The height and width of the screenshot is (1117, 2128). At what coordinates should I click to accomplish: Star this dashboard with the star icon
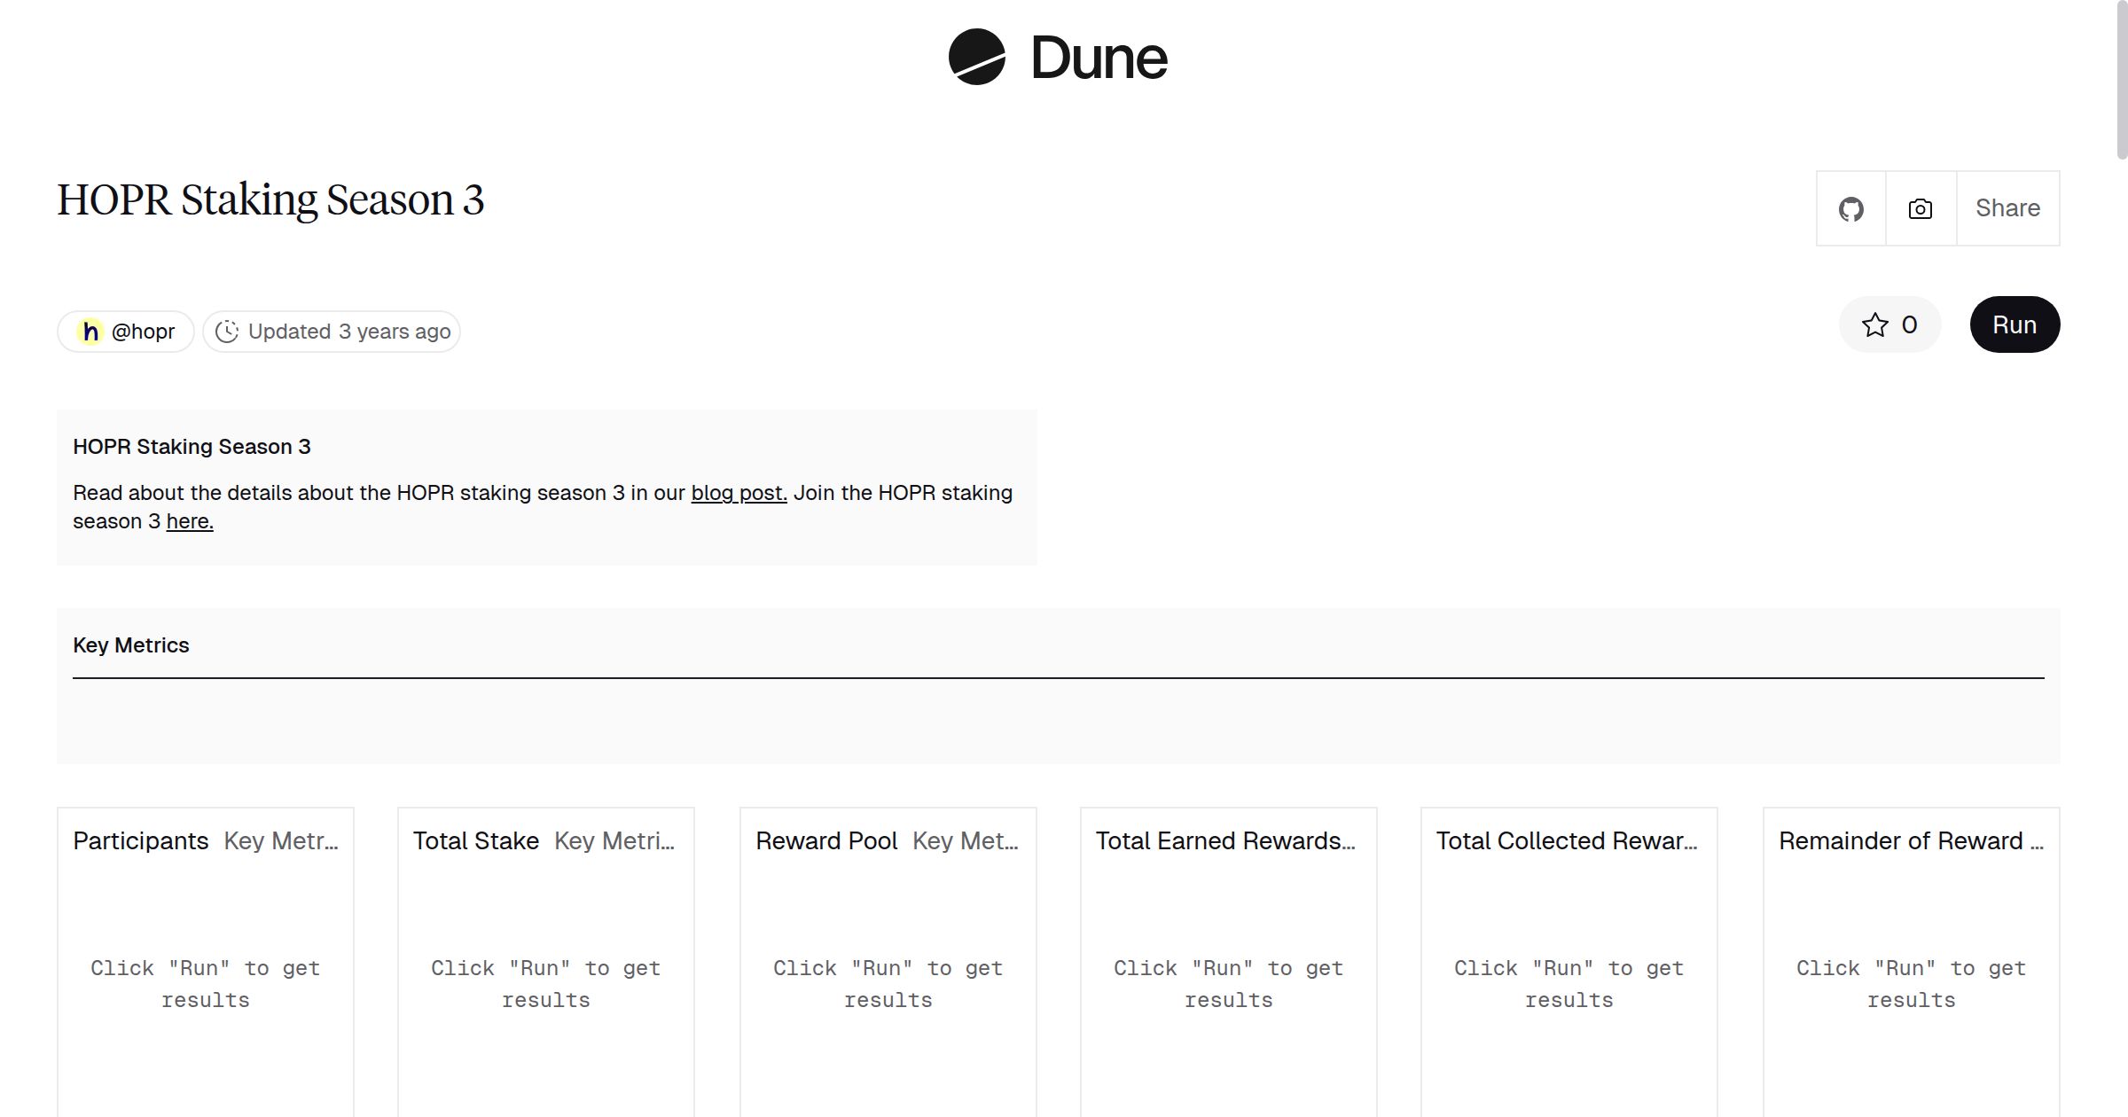1875,325
